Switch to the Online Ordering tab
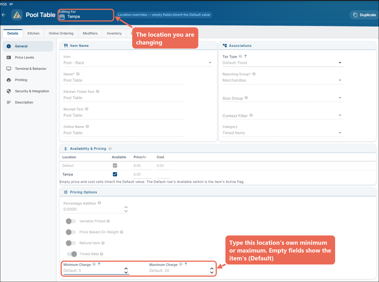This screenshot has height=282, width=379. 61,33
